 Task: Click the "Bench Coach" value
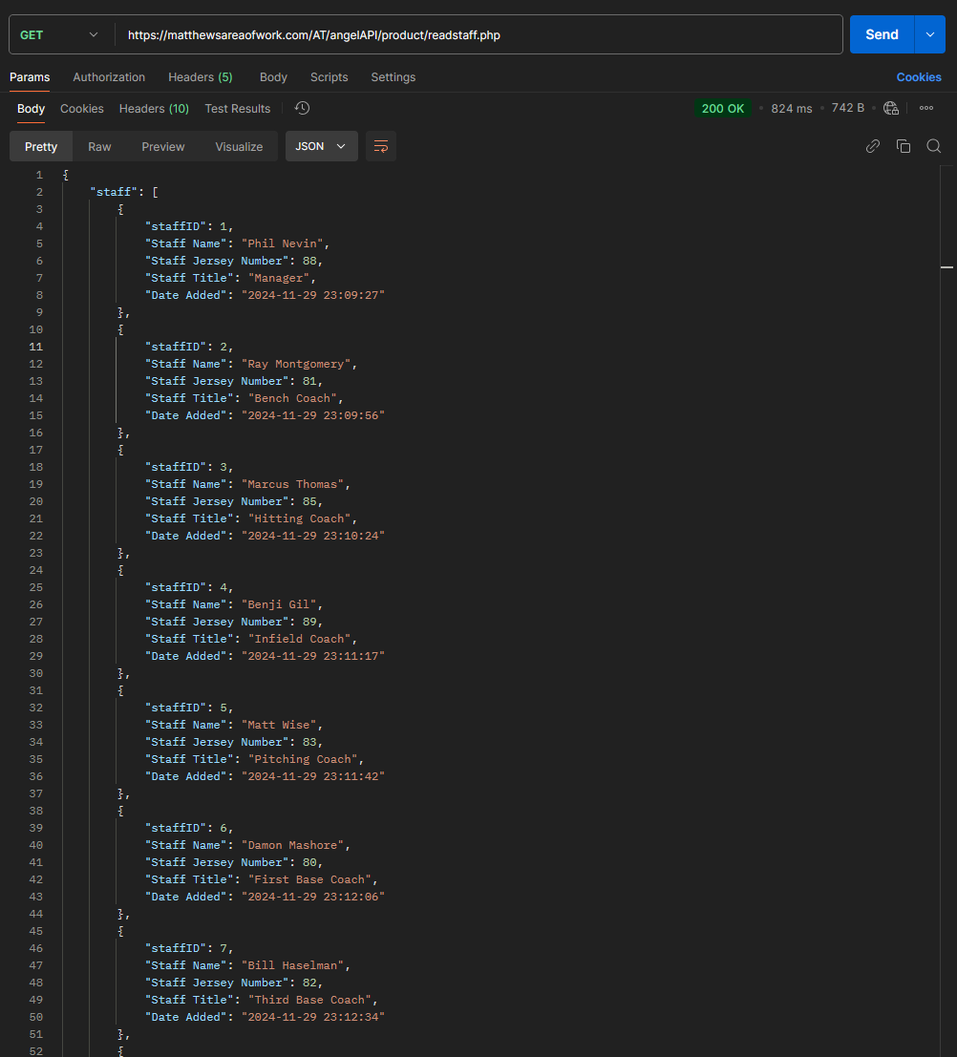click(292, 398)
